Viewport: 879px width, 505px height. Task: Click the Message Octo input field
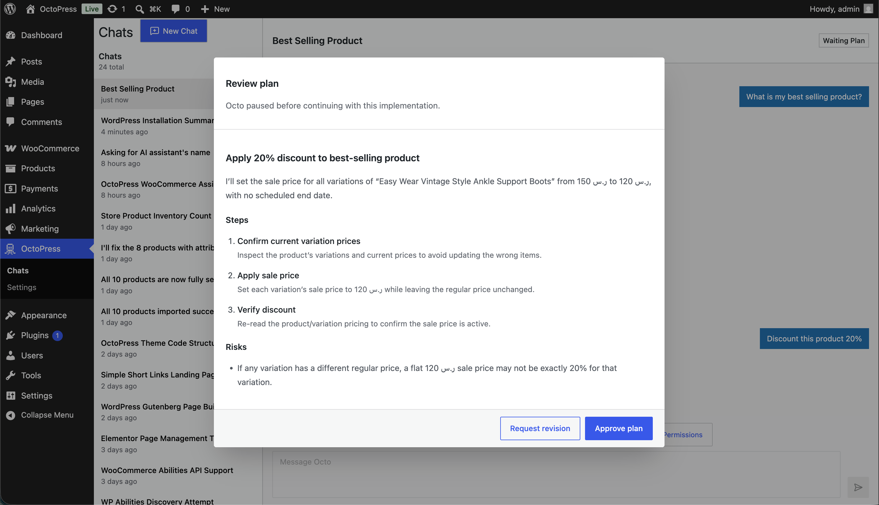pyautogui.click(x=556, y=474)
